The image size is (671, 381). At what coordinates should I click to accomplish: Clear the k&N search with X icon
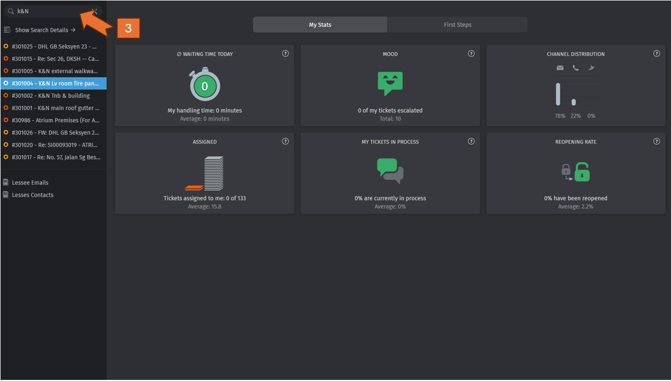coord(95,11)
